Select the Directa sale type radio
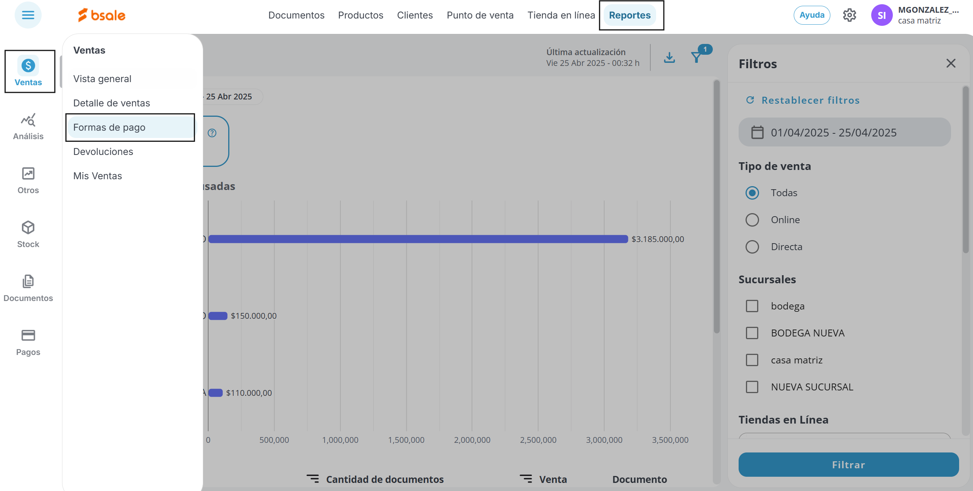Viewport: 973px width, 491px height. pyautogui.click(x=752, y=247)
